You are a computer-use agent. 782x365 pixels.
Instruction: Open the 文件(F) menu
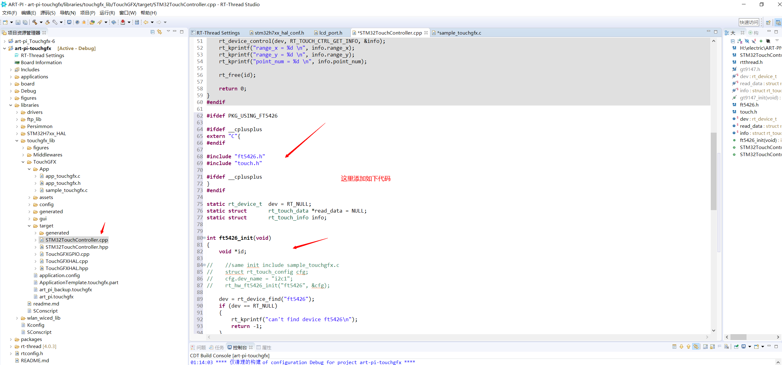pos(10,13)
